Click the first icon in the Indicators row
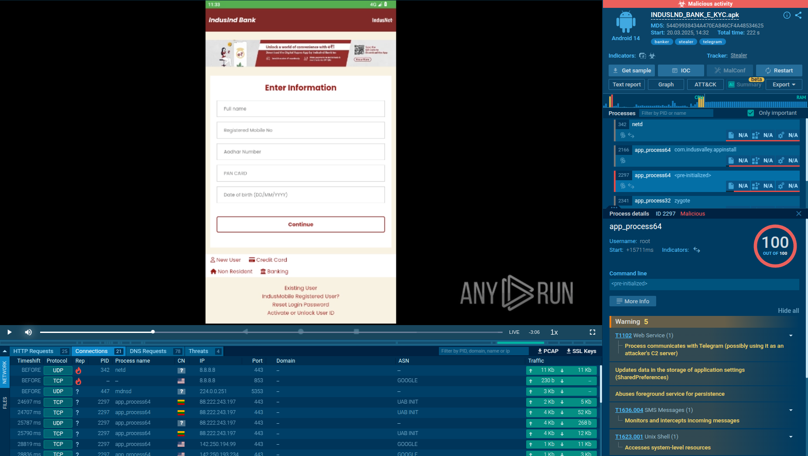The width and height of the screenshot is (808, 456). pos(642,56)
